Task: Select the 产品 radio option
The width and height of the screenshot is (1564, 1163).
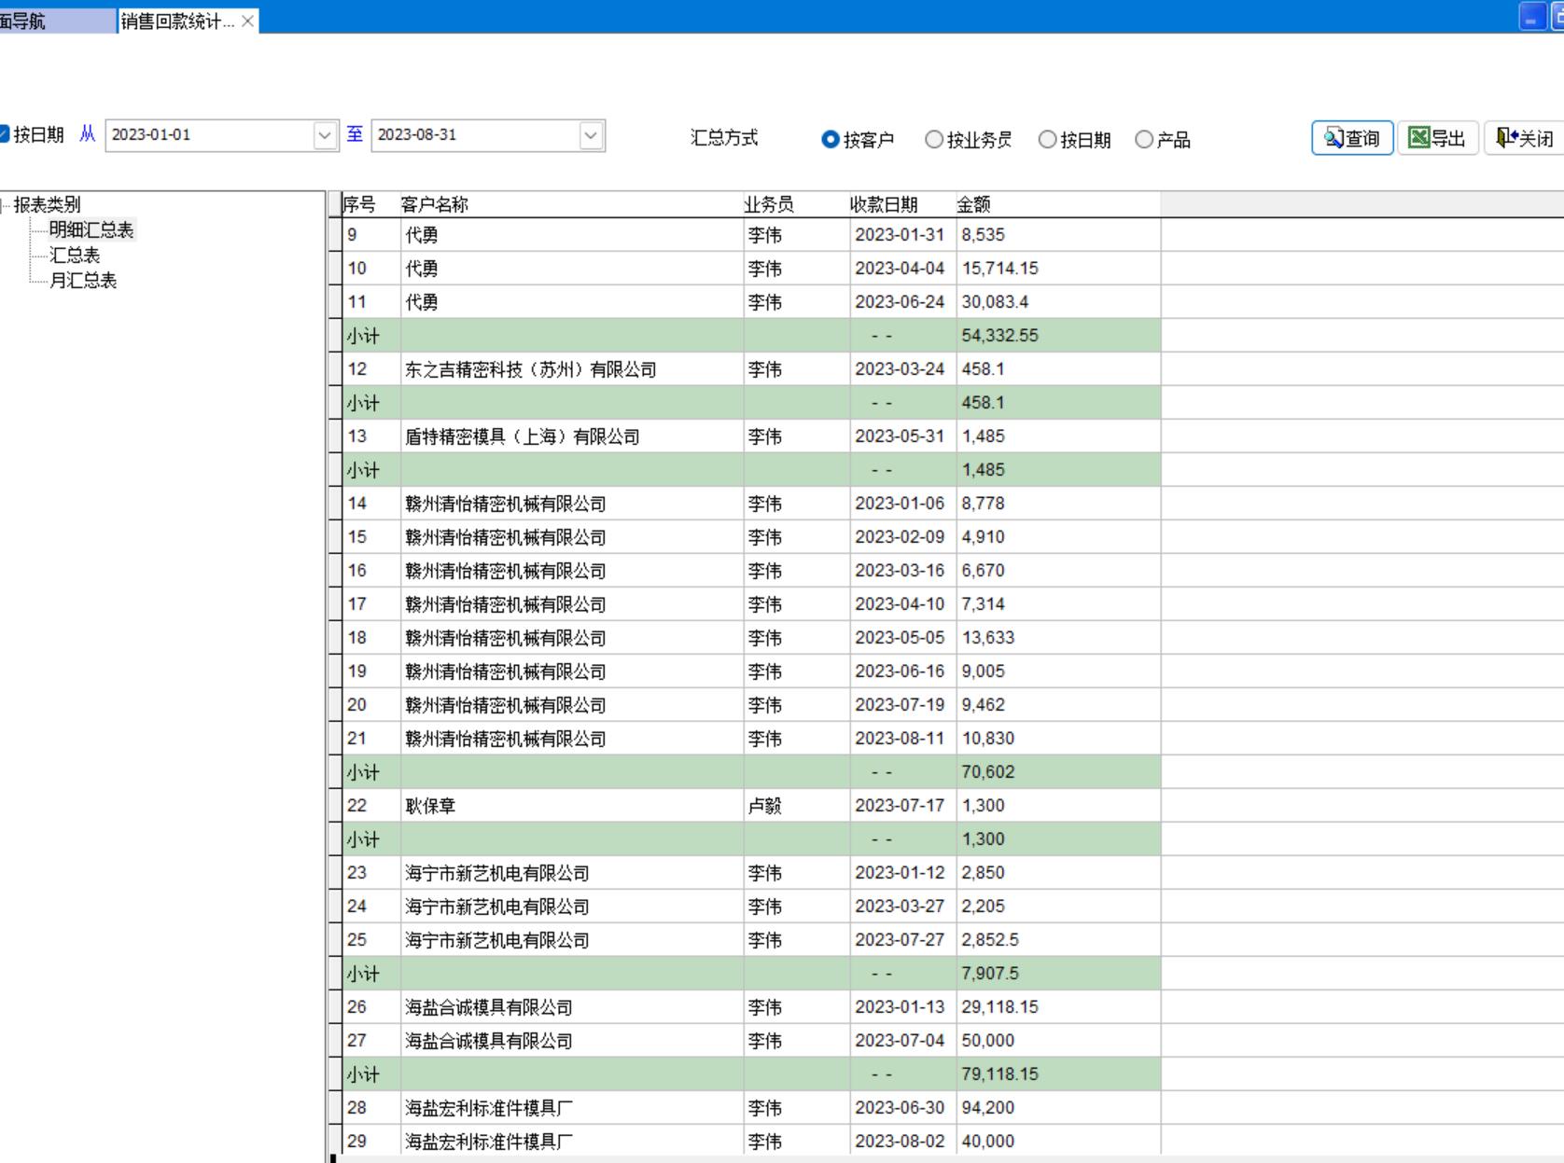Action: [1144, 139]
